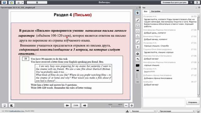
Task: Open the slide selector showing 23/58
Action: (76, 105)
